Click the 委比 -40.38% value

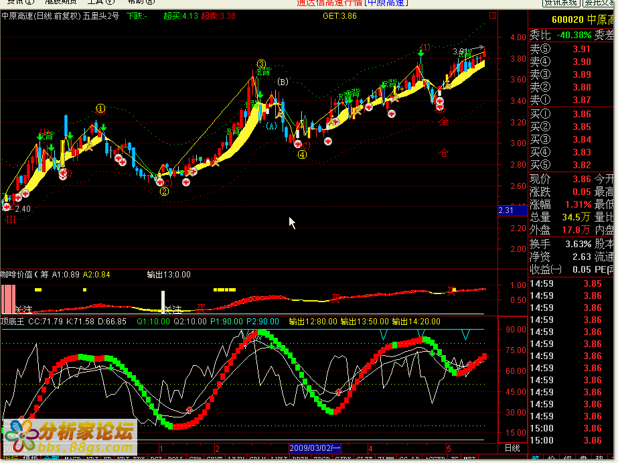(573, 35)
